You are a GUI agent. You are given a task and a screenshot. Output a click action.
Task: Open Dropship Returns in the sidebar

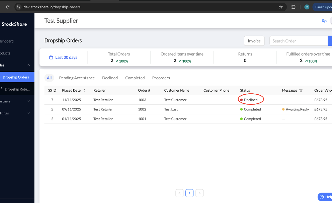[x=17, y=89]
